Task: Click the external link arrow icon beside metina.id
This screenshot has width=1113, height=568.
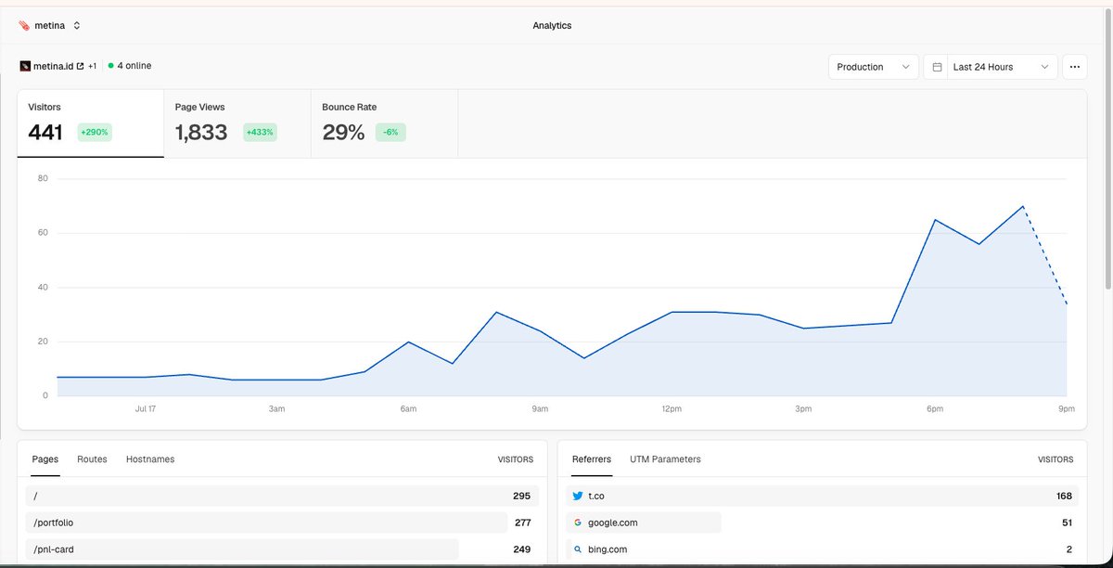Action: (80, 66)
